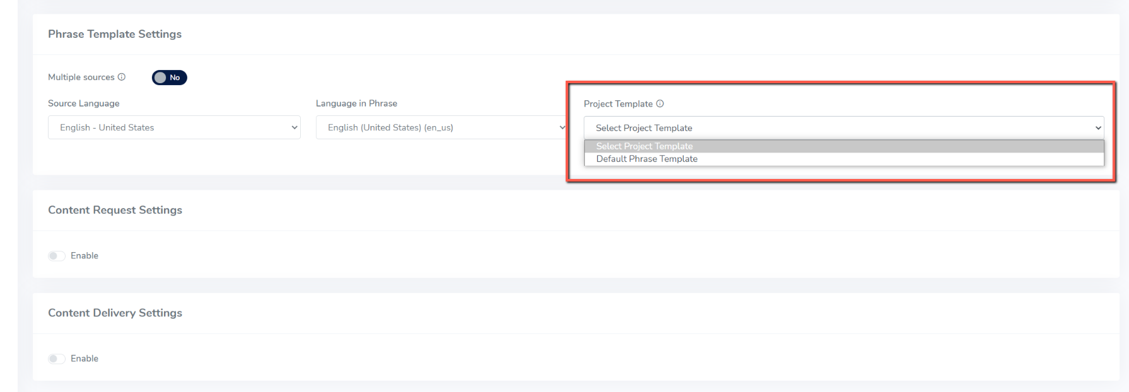The width and height of the screenshot is (1129, 392).
Task: Click the Phrase Template Settings heading
Action: (115, 34)
